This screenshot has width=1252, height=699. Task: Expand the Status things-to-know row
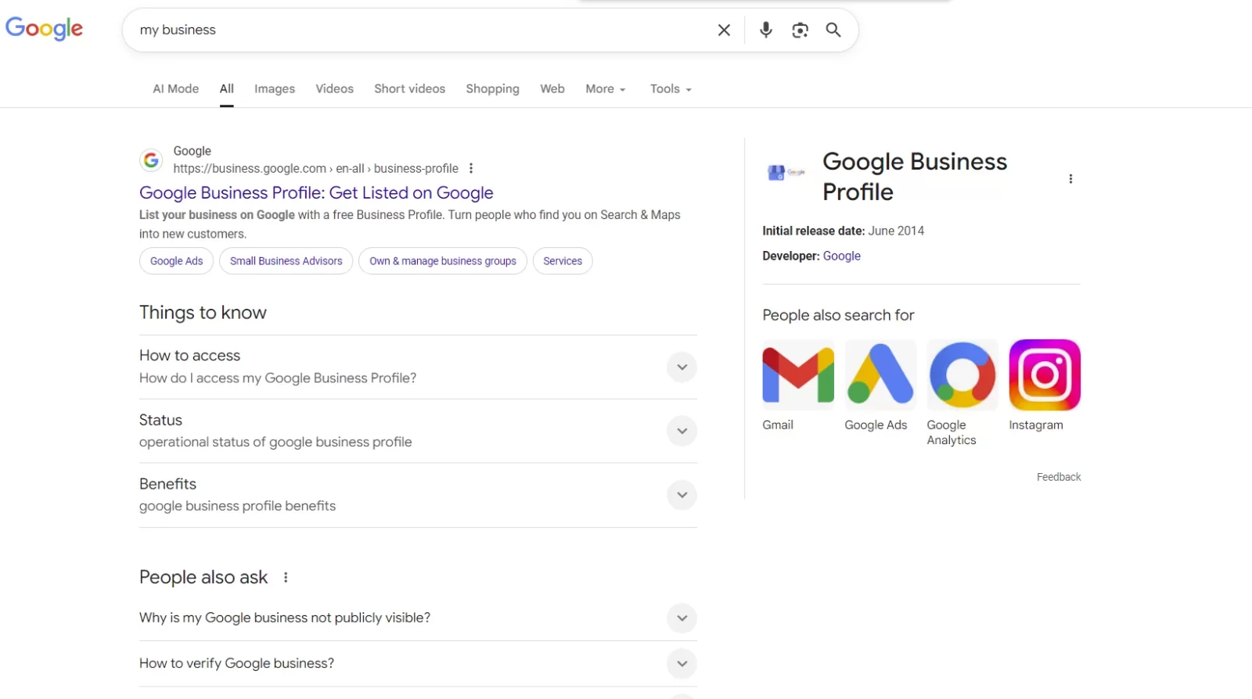[418, 431]
